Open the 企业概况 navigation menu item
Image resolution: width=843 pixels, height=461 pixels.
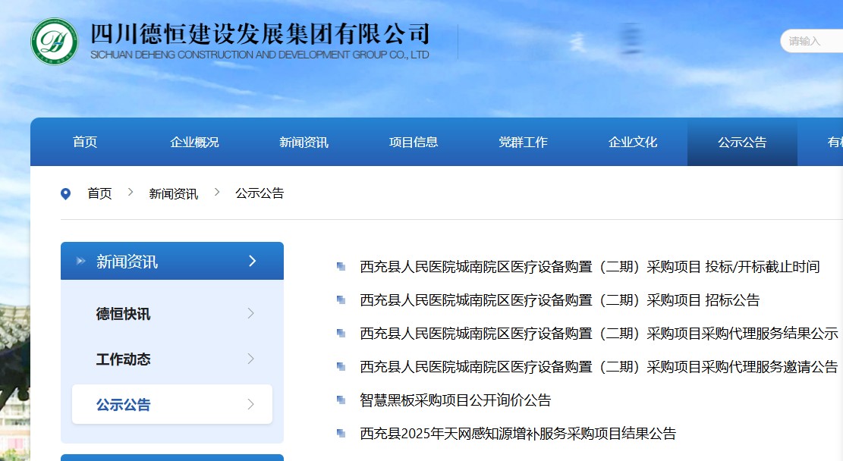coord(194,142)
